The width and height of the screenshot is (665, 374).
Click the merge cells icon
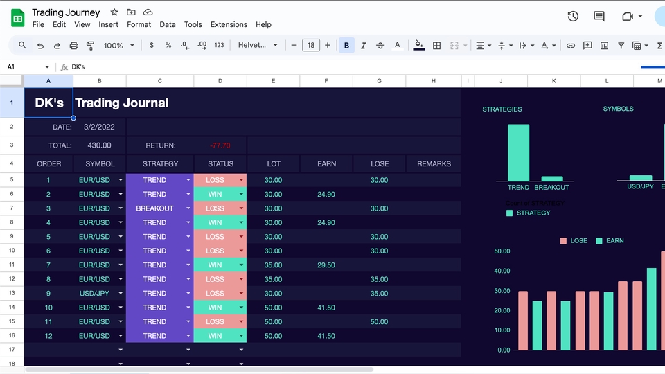[x=454, y=46]
